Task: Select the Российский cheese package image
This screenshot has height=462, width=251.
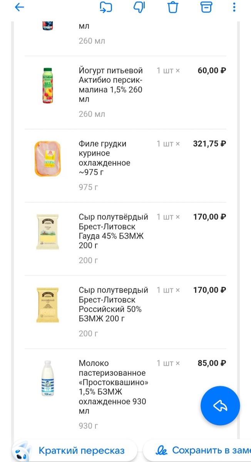Action: click(47, 305)
